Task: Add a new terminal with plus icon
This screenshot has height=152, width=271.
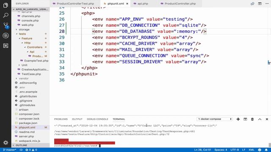Action: tap(238, 119)
